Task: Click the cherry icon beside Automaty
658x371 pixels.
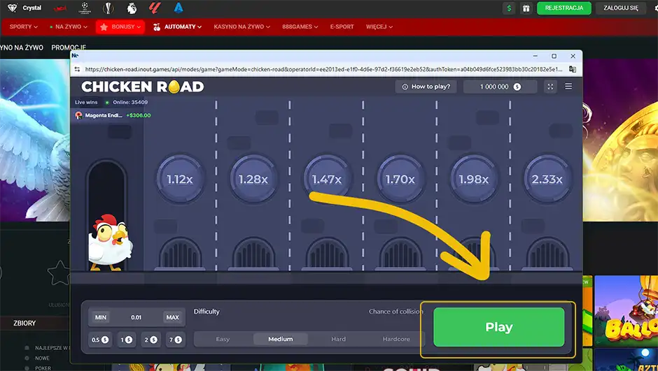Action: tap(157, 27)
